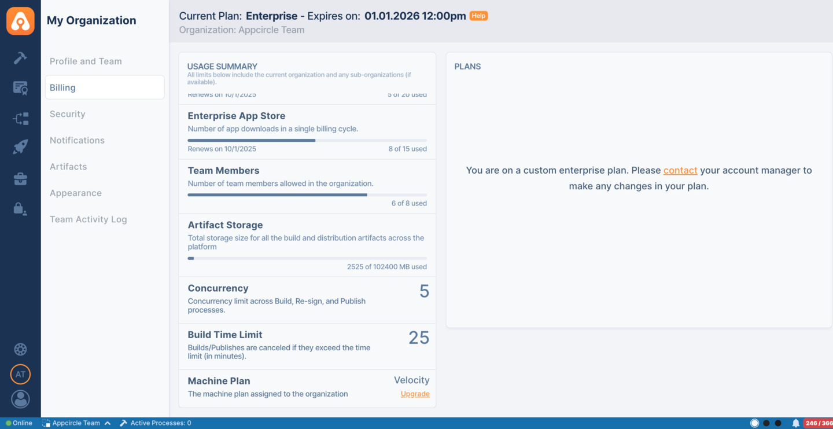The image size is (833, 429).
Task: Open the lock with user icon
Action: coord(20,209)
